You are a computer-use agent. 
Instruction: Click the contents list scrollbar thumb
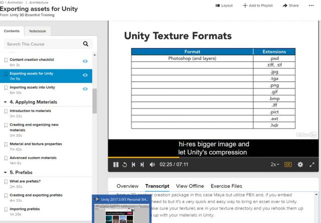[x=94, y=101]
